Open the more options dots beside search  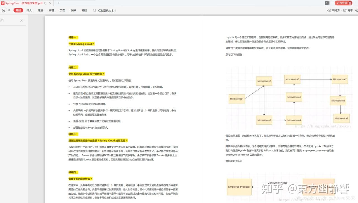(116, 10)
